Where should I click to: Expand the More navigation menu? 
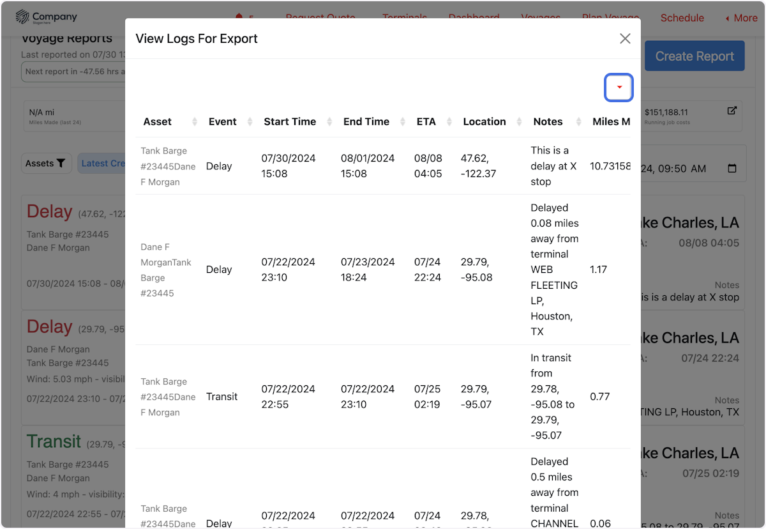(x=740, y=18)
